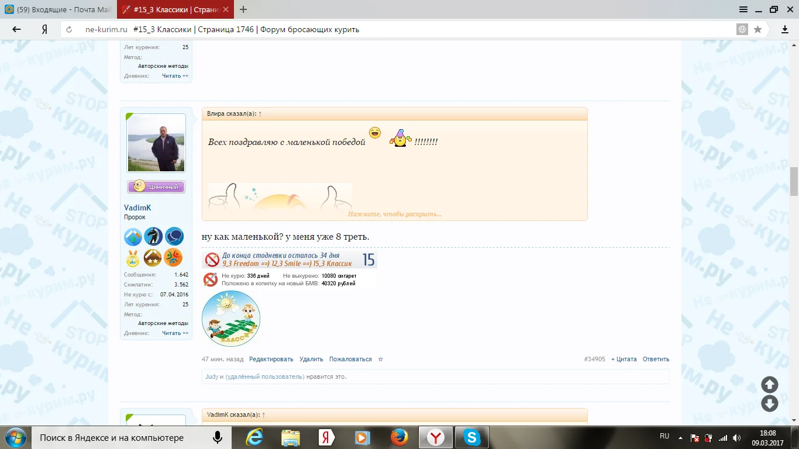Reload the page with the refresh icon
799x449 pixels.
[70, 29]
